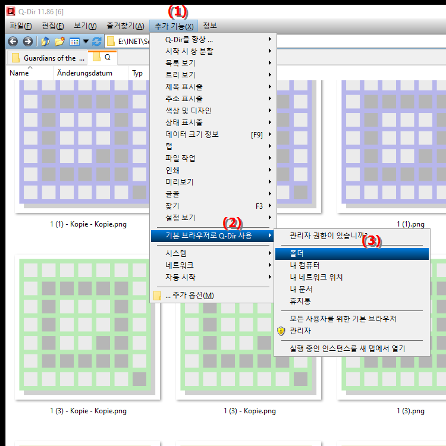Expand the 시작 시 창 분할 submenu
This screenshot has width=446, height=446.
212,51
